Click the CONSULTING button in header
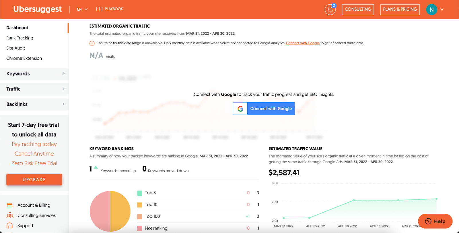 click(358, 9)
